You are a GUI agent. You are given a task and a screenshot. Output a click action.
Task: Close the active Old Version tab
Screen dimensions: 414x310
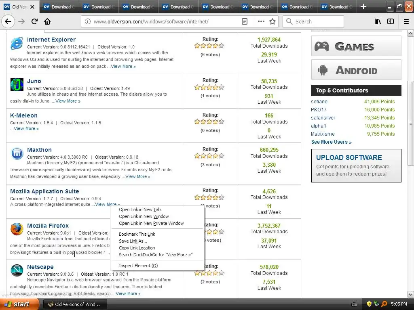tap(32, 7)
